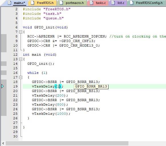
Task: Collapse the main function fold box
Action: [x=21, y=59]
